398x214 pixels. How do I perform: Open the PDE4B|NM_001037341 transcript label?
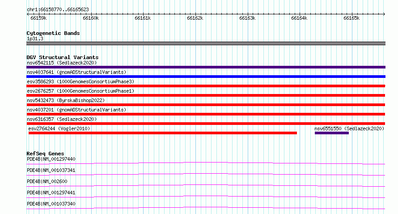click(x=51, y=170)
